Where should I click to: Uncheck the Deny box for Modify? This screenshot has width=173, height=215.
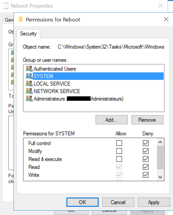pyautogui.click(x=146, y=151)
